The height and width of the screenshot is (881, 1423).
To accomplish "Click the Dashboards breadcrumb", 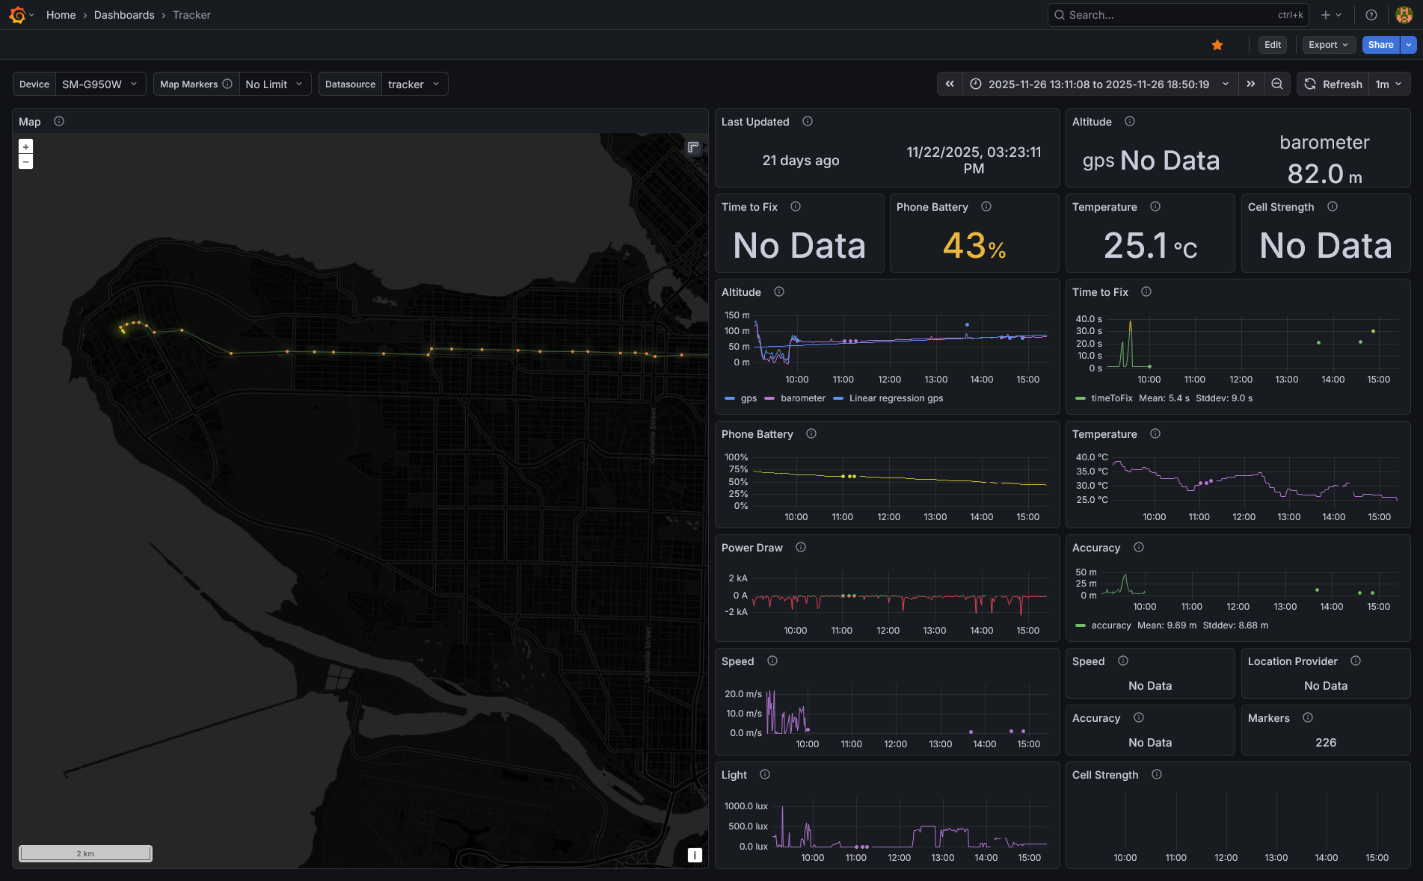I will (x=124, y=15).
